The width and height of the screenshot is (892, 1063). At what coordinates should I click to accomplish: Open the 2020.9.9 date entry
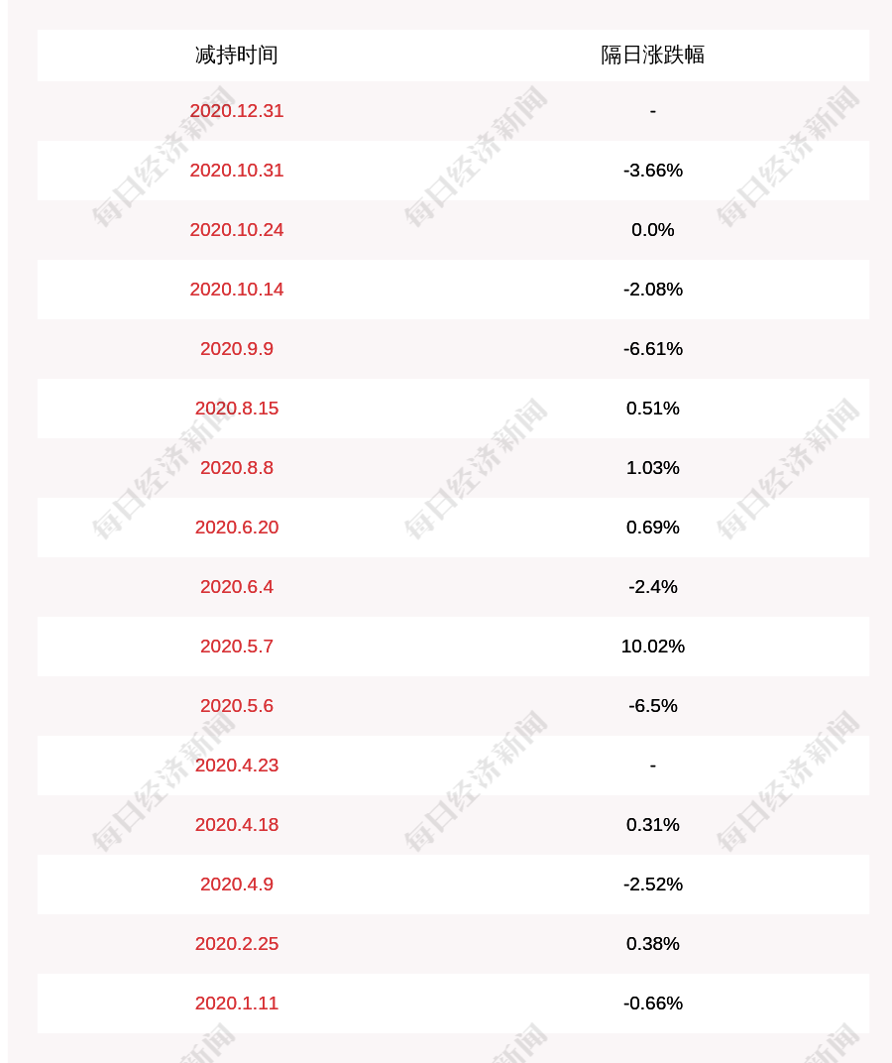236,349
